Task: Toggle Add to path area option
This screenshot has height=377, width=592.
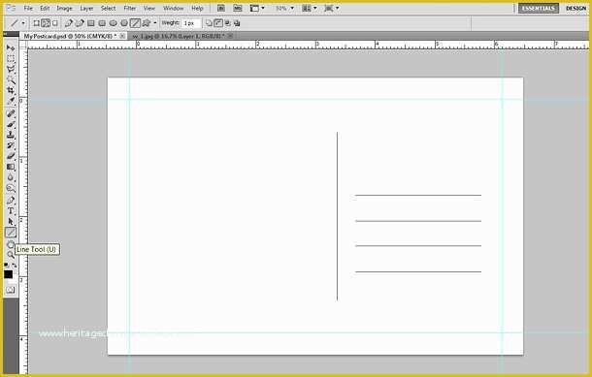Action: [x=209, y=23]
